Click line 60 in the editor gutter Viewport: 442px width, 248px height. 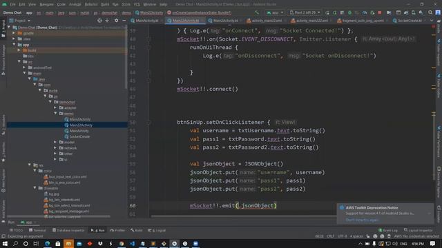133,205
